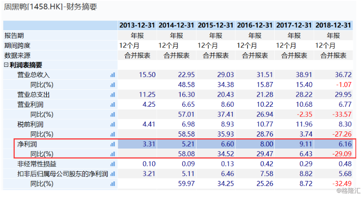Select the 营业利润 row label
Viewport: 364px width, 197px height.
30,104
